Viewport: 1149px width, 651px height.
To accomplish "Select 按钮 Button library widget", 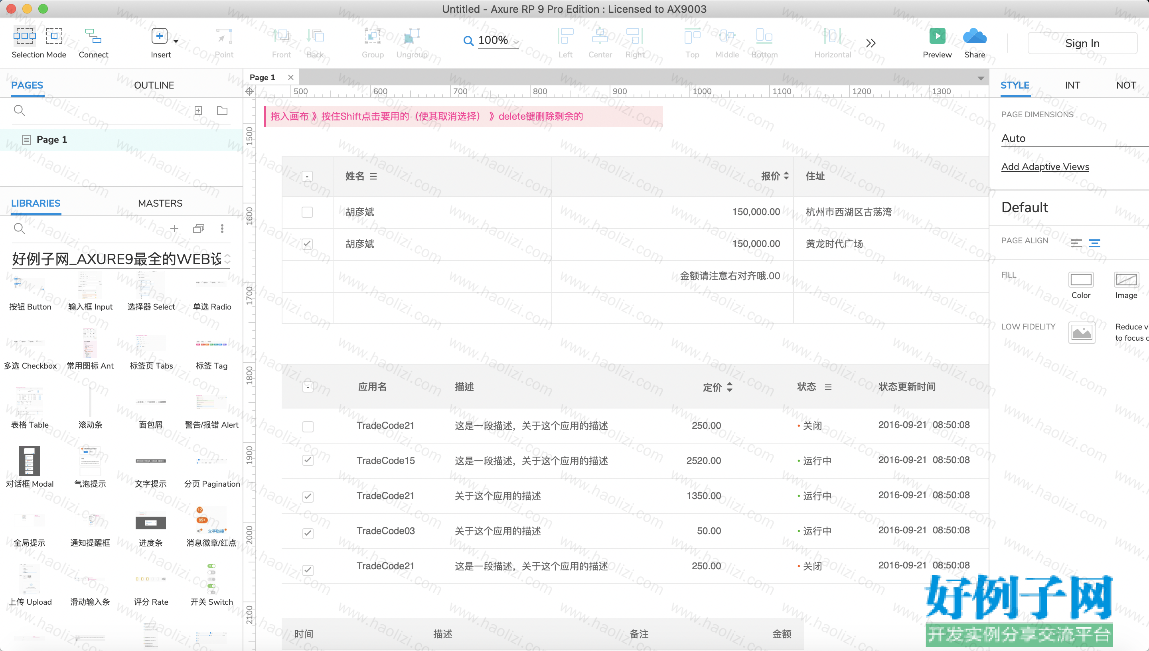I will (x=30, y=294).
